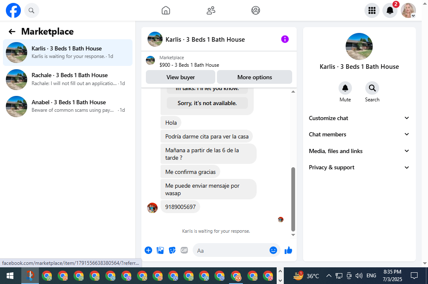This screenshot has height=284, width=428.
Task: Click View buyer button
Action: click(x=181, y=77)
